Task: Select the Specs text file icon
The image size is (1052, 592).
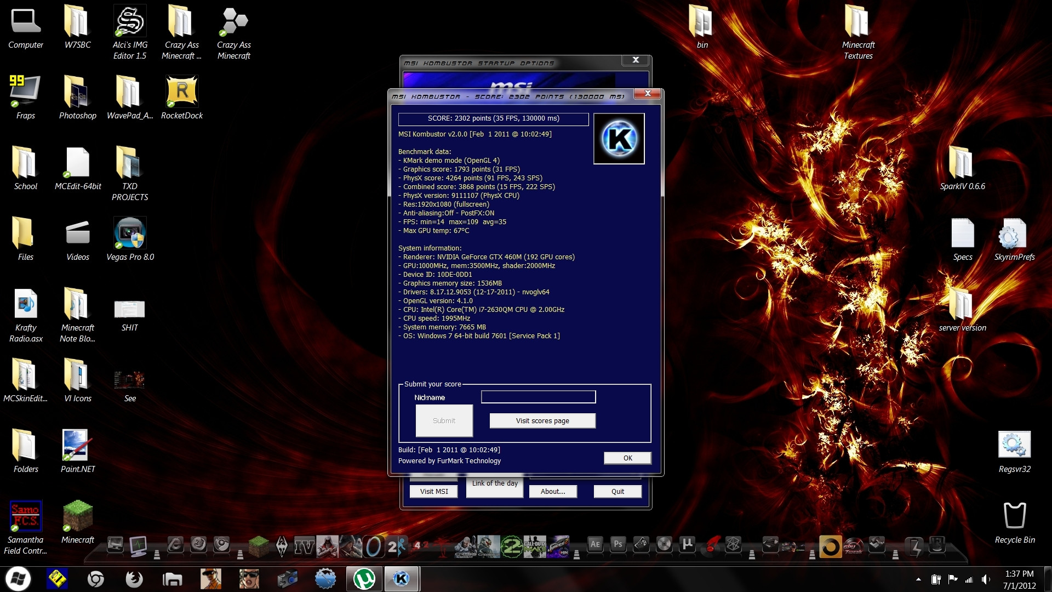Action: (x=963, y=238)
